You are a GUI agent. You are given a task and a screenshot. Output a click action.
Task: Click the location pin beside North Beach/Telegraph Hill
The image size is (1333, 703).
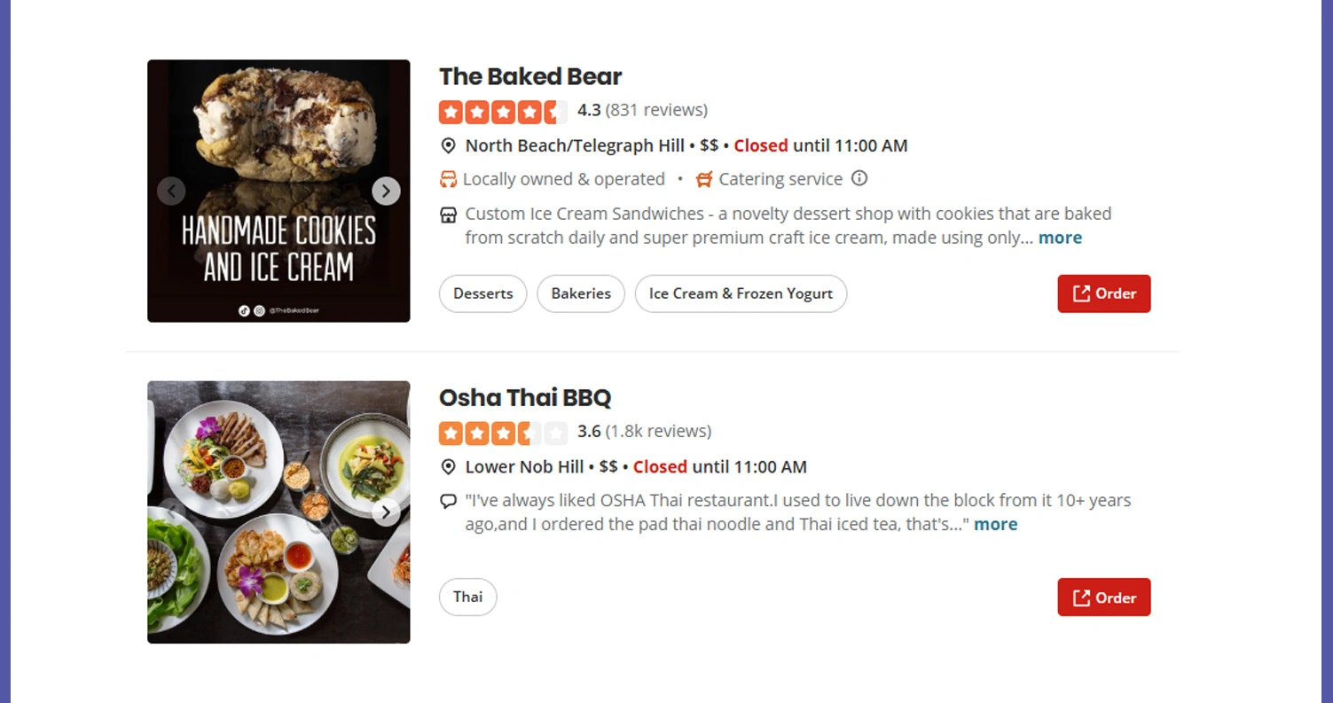[449, 146]
